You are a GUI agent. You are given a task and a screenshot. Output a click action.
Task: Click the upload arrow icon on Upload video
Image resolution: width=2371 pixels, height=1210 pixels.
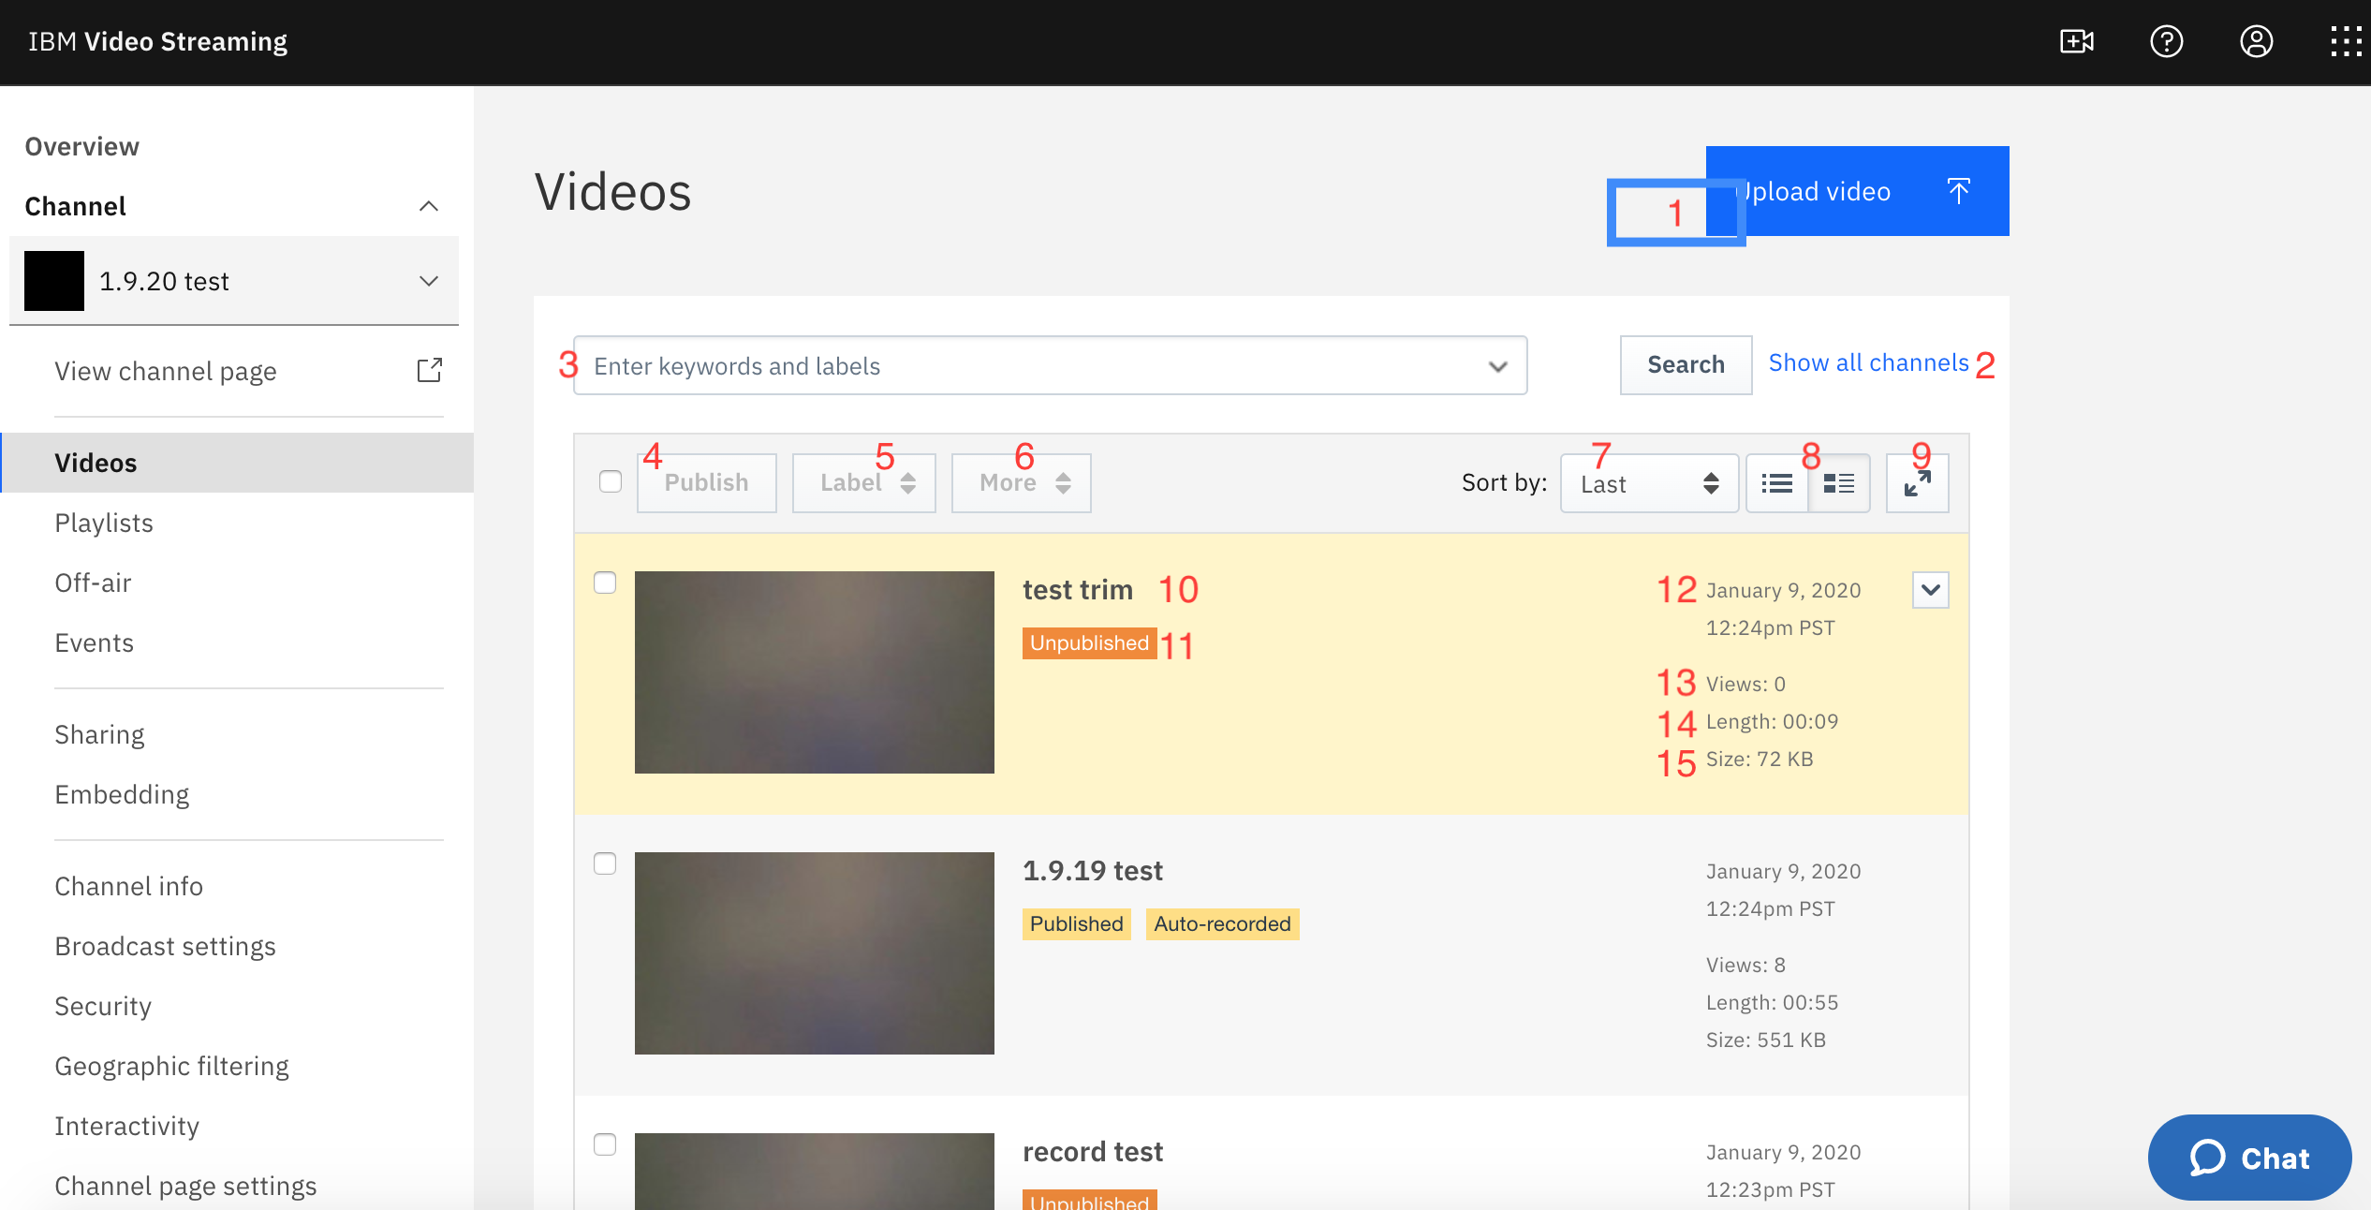point(1958,191)
